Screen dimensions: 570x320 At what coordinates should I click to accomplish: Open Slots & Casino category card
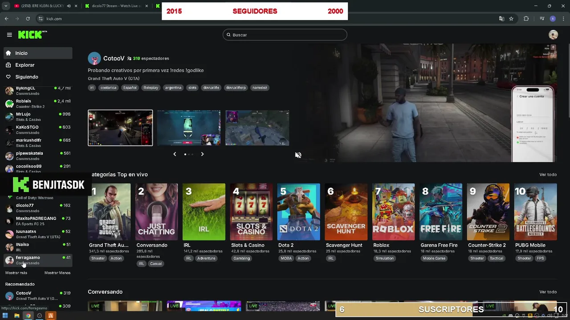(x=251, y=212)
